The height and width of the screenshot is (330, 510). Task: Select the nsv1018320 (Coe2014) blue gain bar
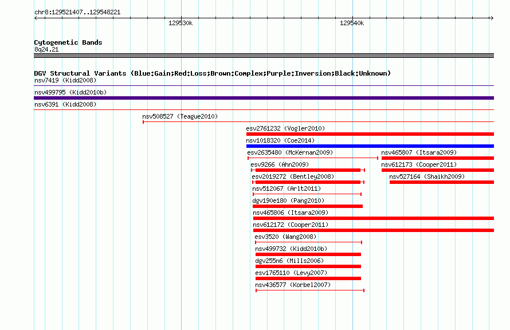pyautogui.click(x=370, y=146)
